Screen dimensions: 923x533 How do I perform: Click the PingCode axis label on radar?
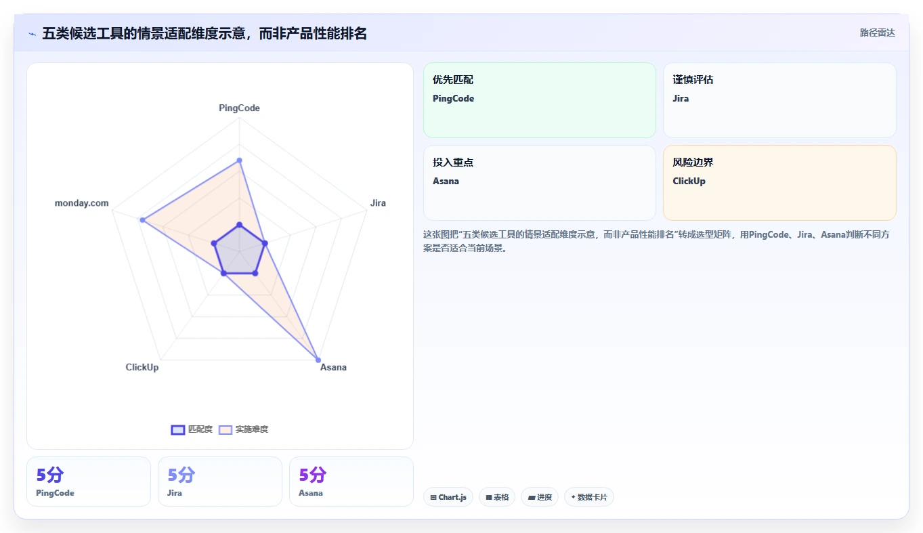coord(239,108)
